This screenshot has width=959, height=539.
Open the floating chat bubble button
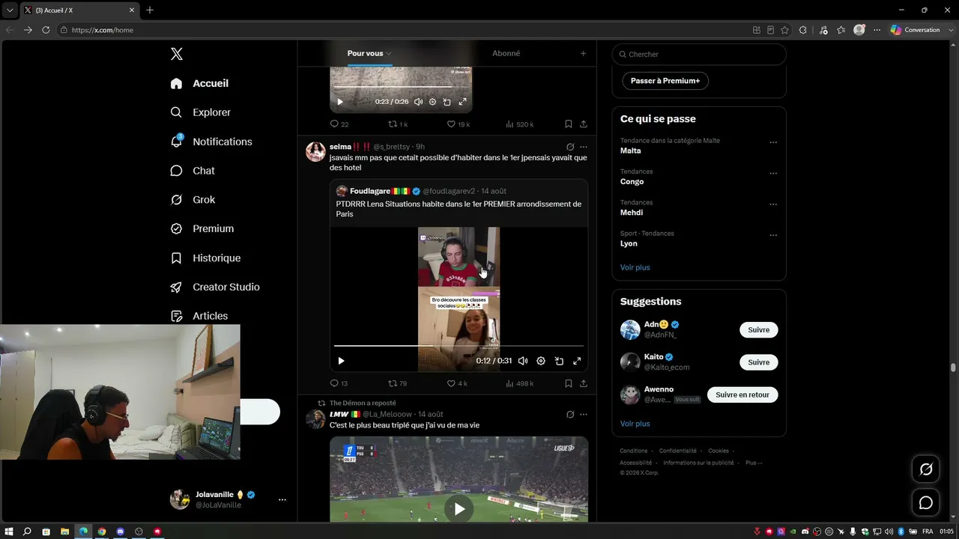(x=926, y=502)
